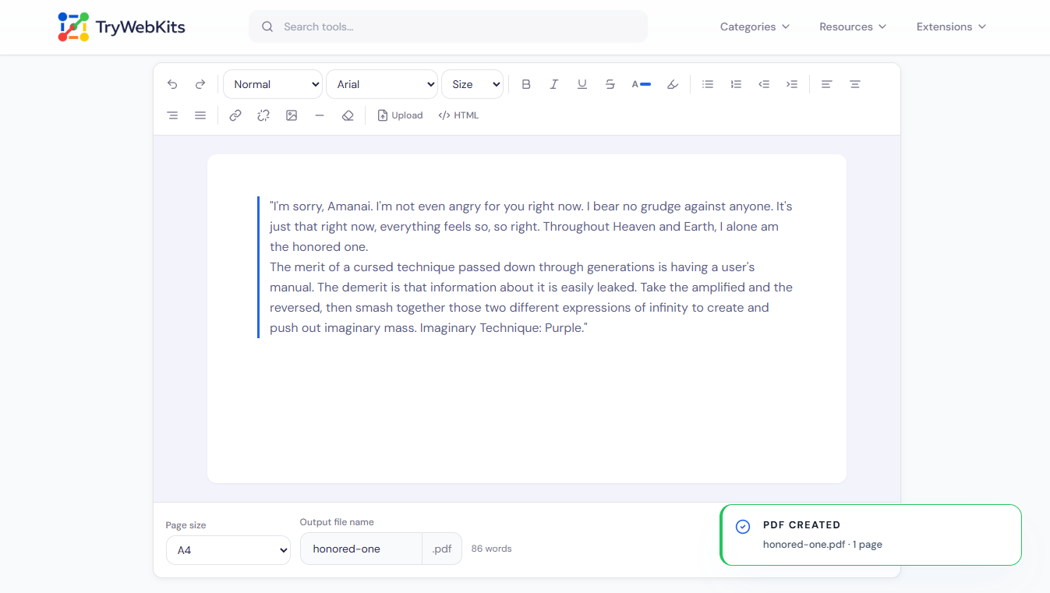This screenshot has height=593, width=1050.
Task: Open the Extensions menu
Action: point(951,26)
